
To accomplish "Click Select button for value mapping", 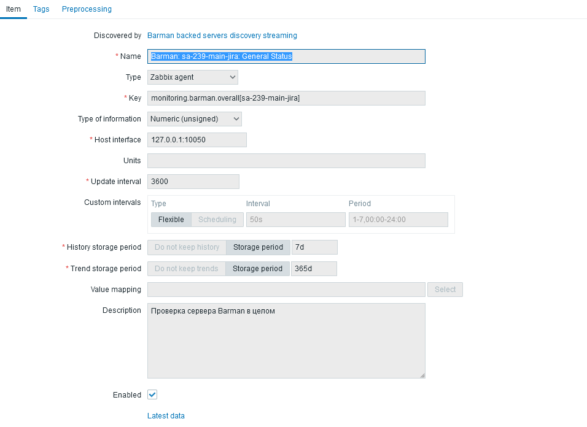I will 445,290.
